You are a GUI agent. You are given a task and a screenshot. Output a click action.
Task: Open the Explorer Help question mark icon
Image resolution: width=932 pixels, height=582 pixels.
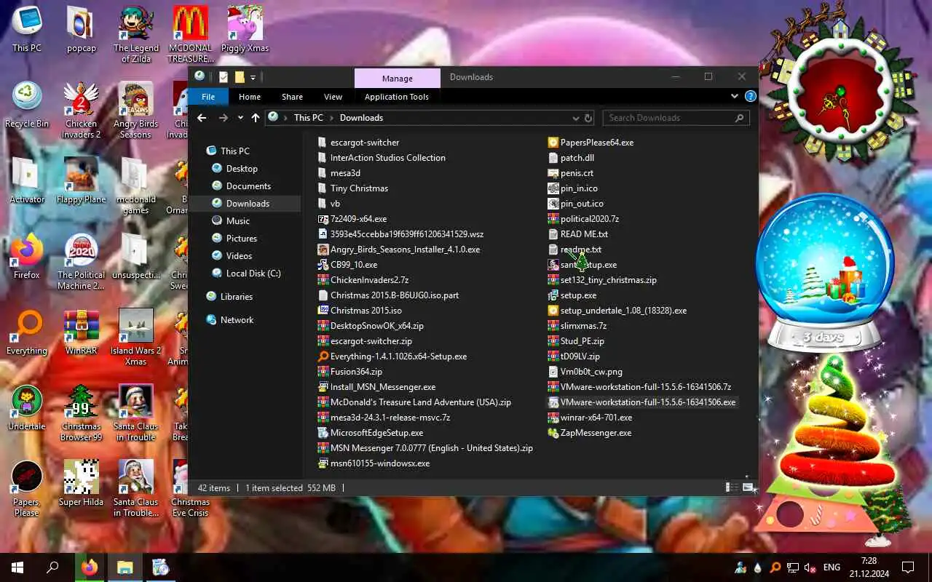point(751,97)
